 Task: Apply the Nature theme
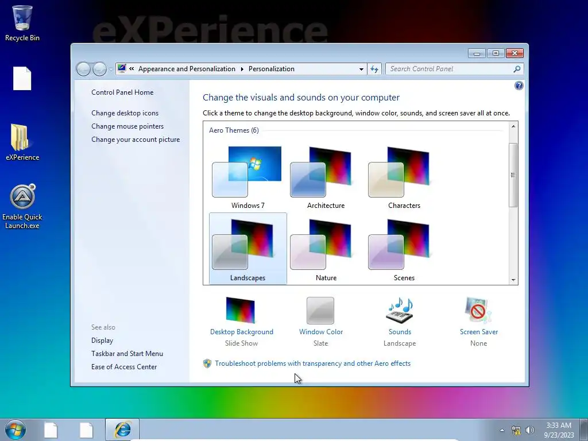(326, 249)
